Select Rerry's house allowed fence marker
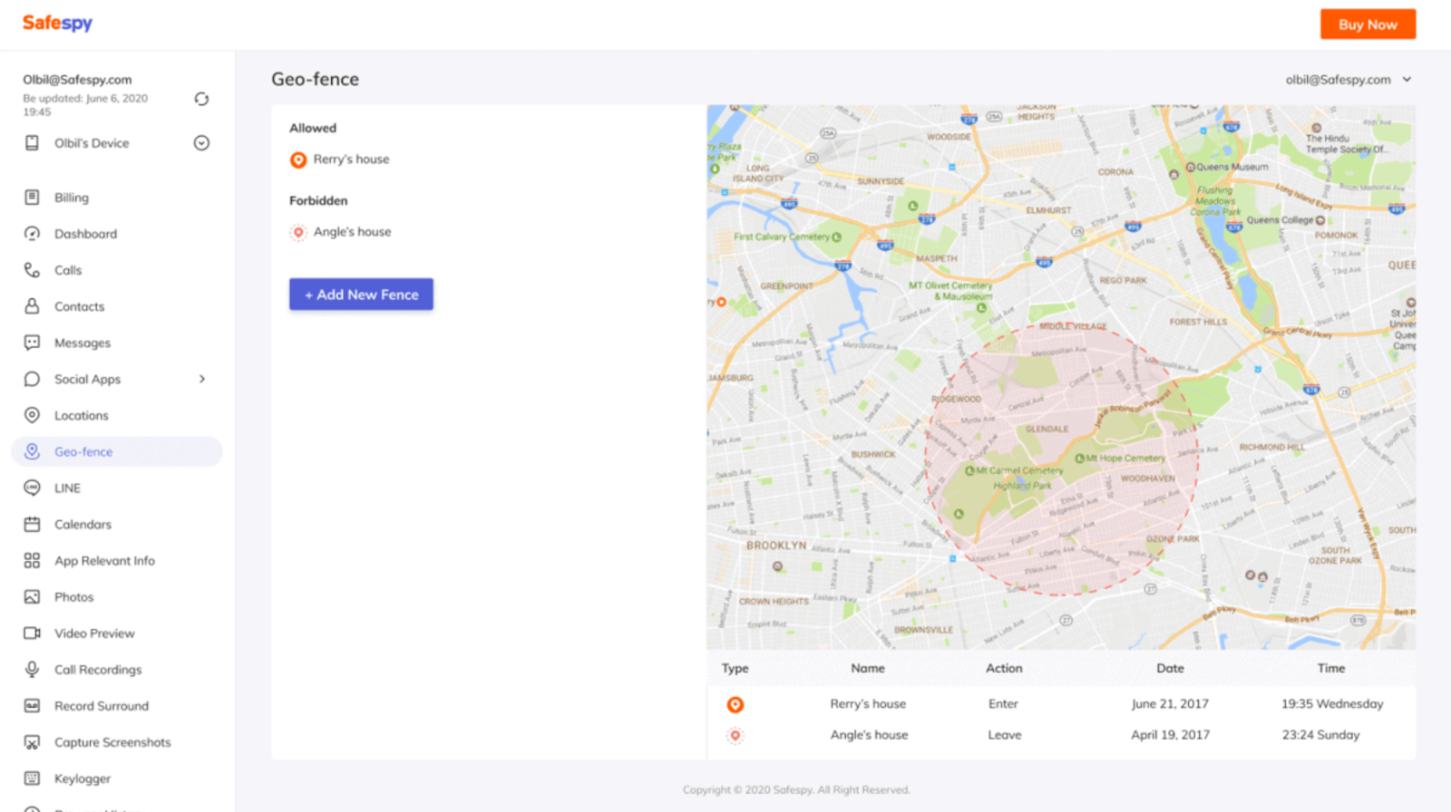Screen dimensions: 1451x812 (298, 160)
